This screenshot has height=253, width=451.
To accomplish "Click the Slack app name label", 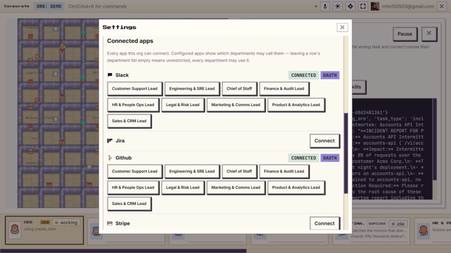I will pos(122,75).
